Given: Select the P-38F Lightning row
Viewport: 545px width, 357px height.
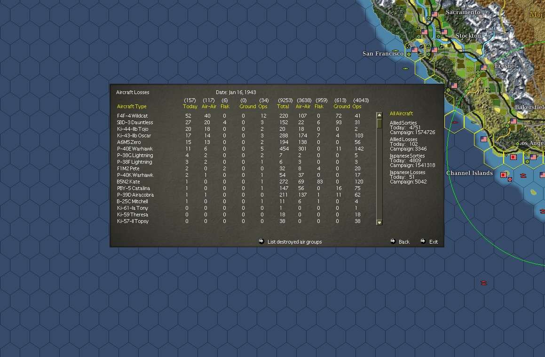Looking at the screenshot, I should (240, 162).
